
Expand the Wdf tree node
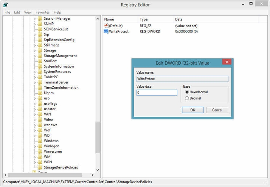tap(35, 130)
